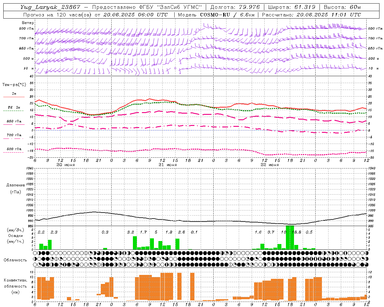Click the 3-hour precipitation value 1.8
This screenshot has width=384, height=307.
(x=169, y=232)
